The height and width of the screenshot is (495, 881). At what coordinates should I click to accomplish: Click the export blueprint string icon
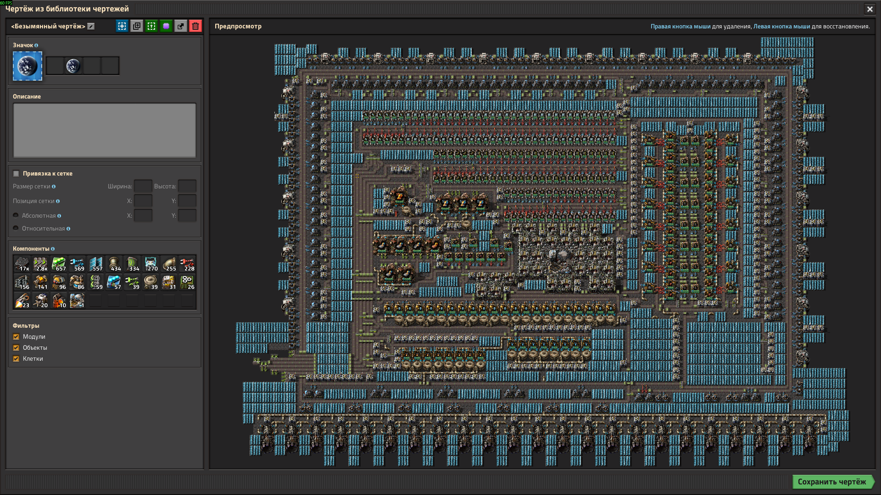[181, 26]
